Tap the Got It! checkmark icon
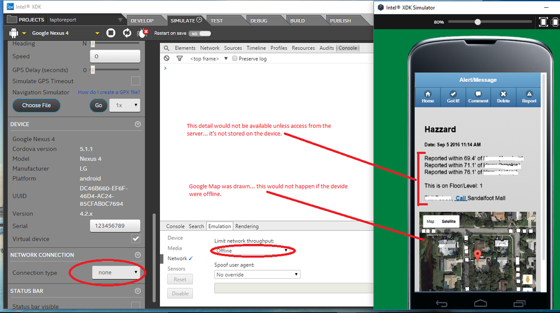The width and height of the screenshot is (560, 313). (452, 96)
